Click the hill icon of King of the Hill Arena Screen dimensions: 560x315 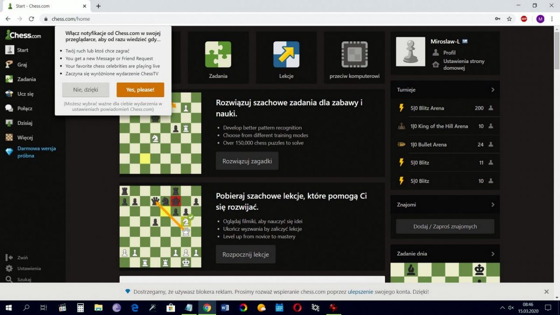[x=401, y=126]
